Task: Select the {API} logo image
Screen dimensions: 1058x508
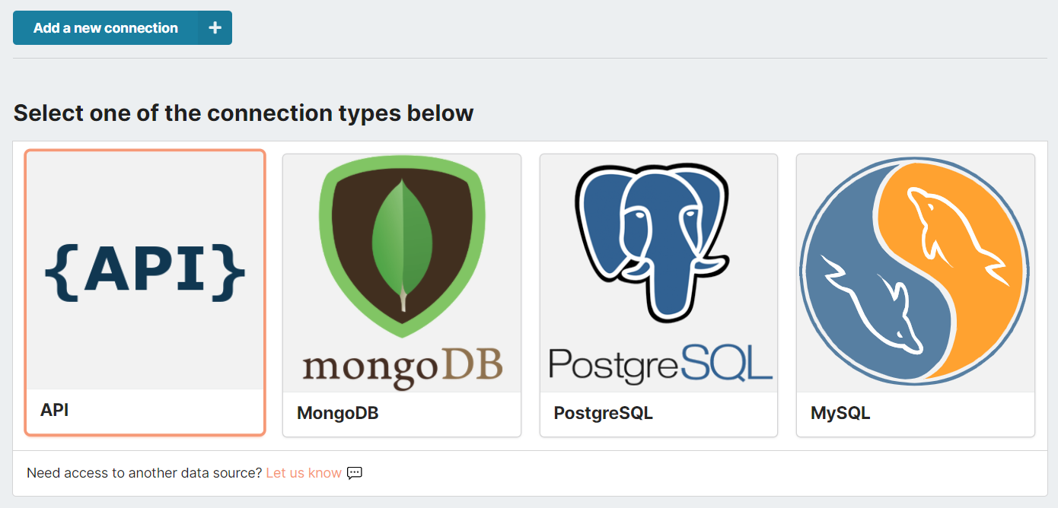Action: click(145, 271)
